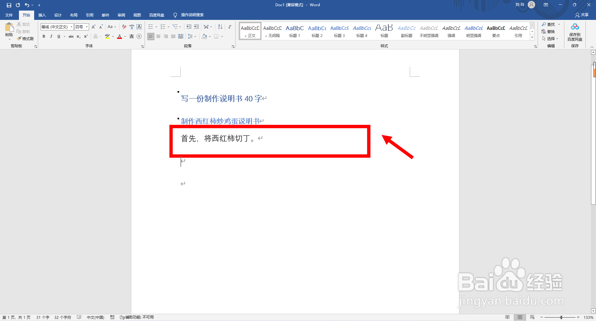
Task: Apply superscript formatting
Action: pyautogui.click(x=86, y=36)
